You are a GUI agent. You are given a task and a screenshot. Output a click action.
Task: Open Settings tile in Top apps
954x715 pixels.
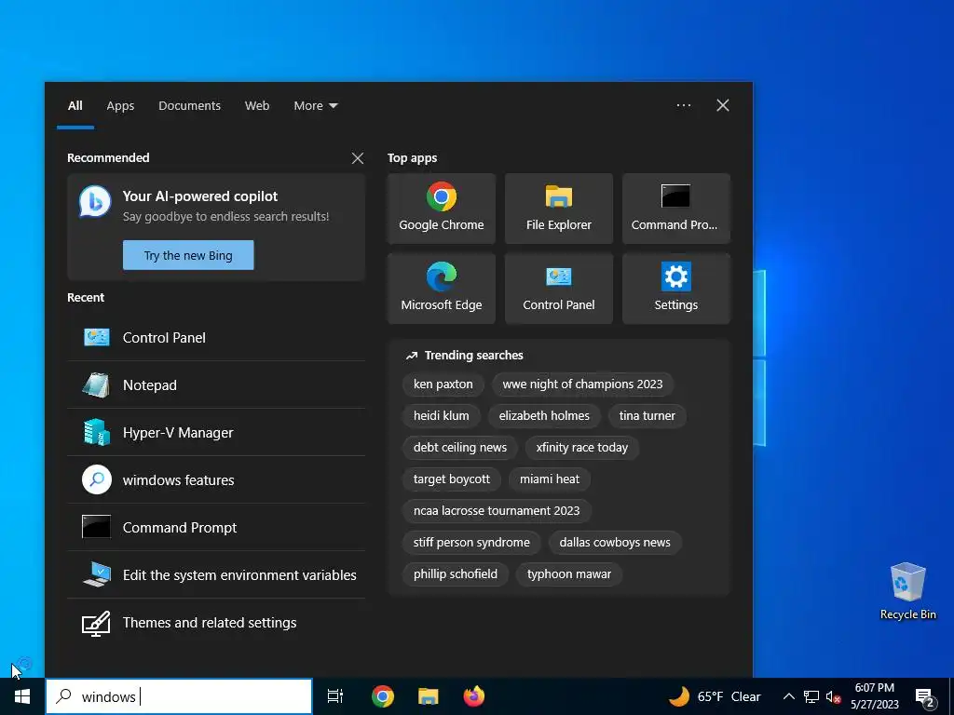(x=676, y=289)
